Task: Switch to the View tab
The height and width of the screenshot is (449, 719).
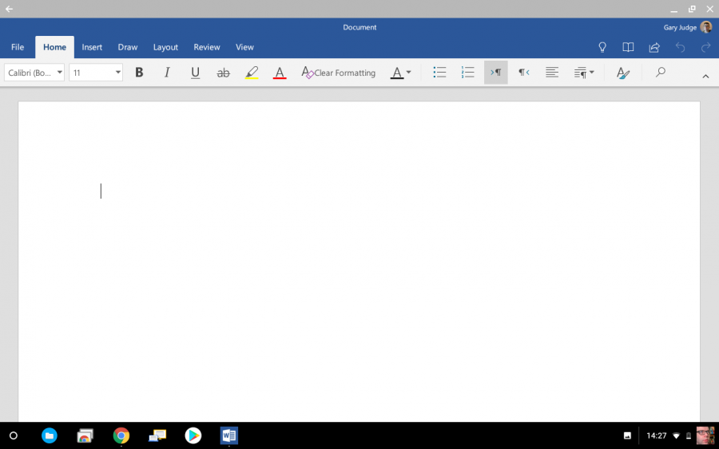Action: [x=244, y=47]
